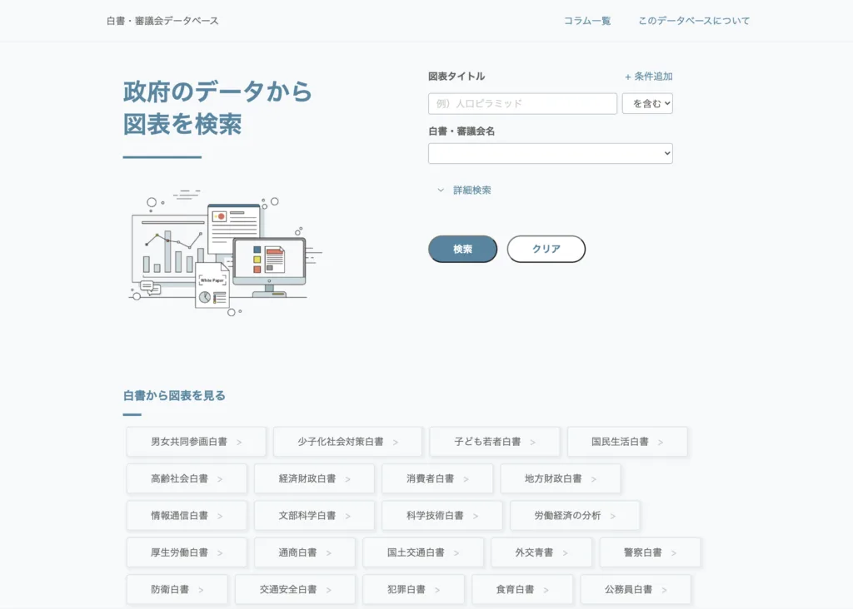Open 国民生活白書
The height and width of the screenshot is (609, 853).
[627, 442]
